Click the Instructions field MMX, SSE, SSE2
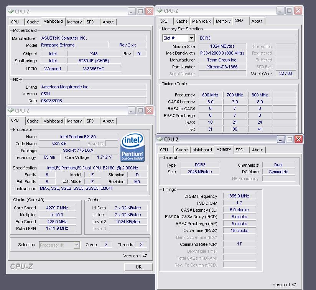Viewport: 316px width, 290px height. point(93,188)
